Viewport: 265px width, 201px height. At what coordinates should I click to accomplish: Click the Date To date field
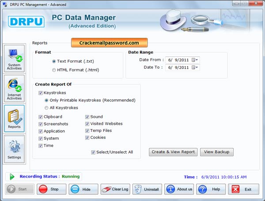tap(182, 67)
